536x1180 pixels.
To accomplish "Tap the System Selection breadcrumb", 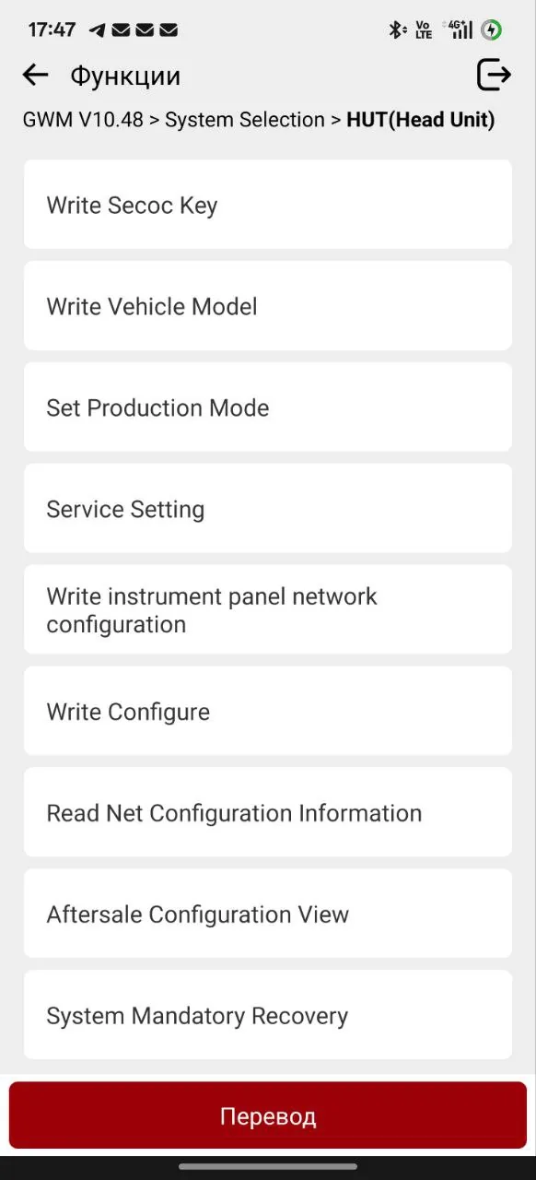I will [245, 120].
